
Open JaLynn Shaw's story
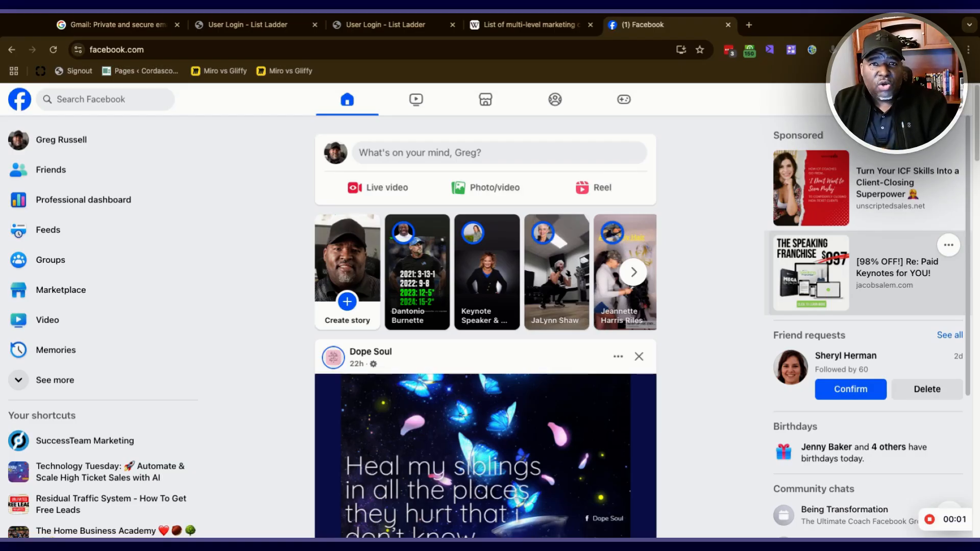point(556,272)
